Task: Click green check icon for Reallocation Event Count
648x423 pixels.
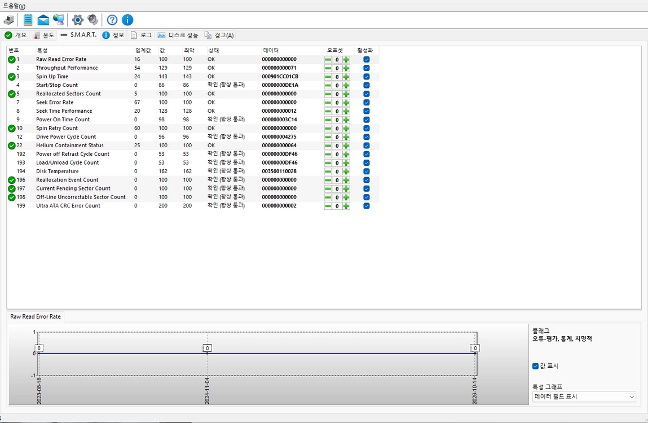Action: click(x=12, y=180)
